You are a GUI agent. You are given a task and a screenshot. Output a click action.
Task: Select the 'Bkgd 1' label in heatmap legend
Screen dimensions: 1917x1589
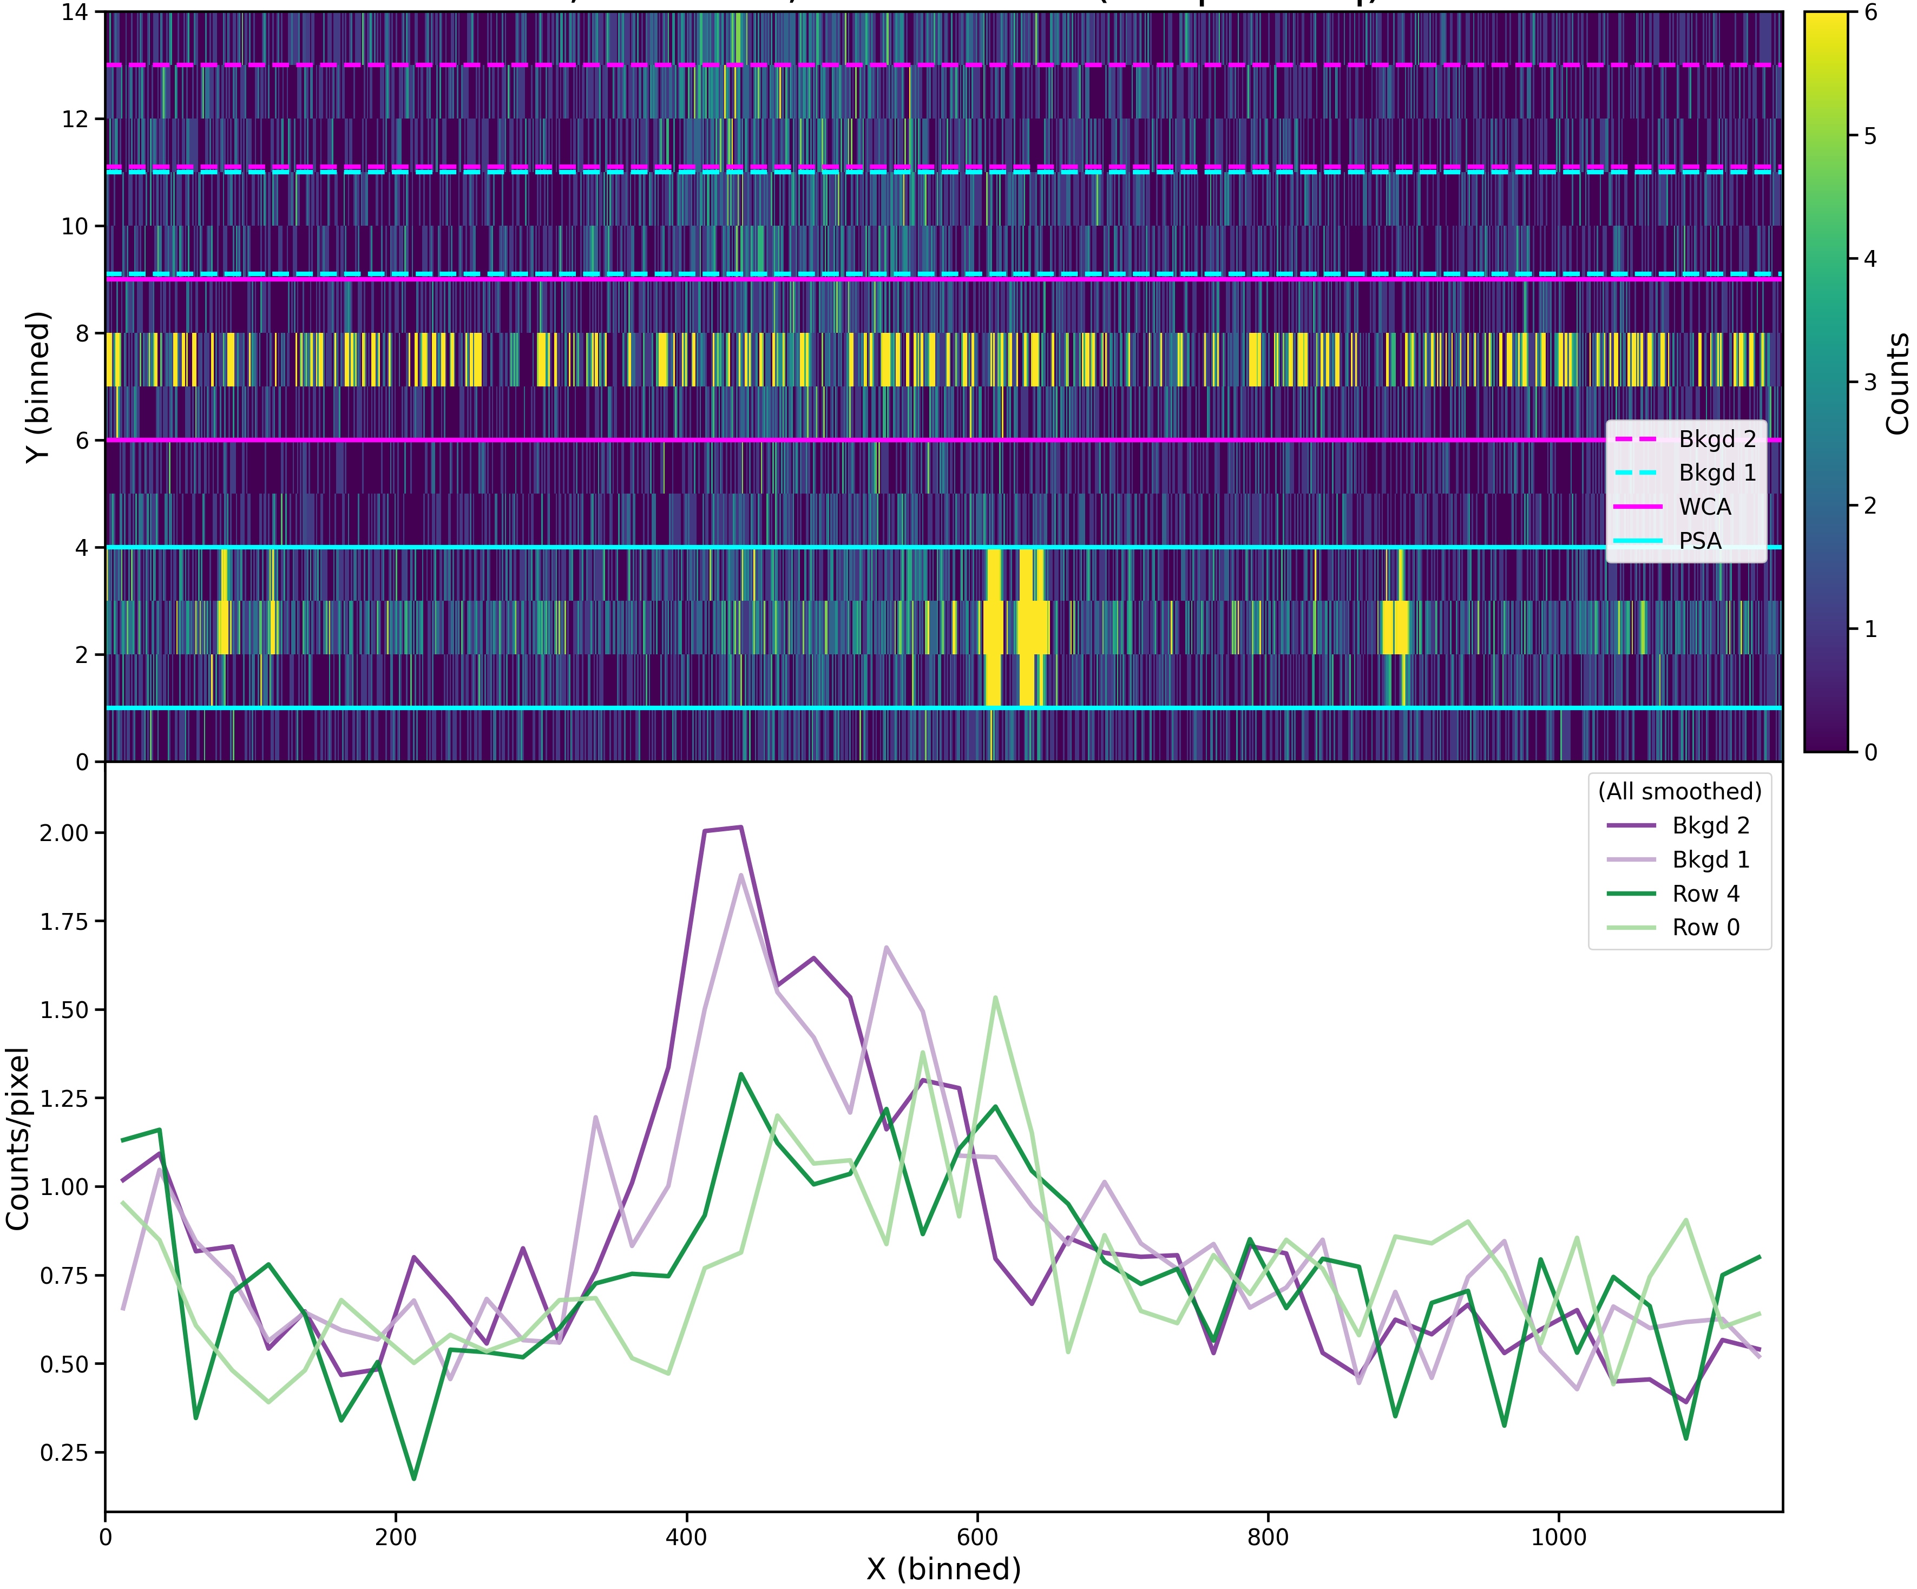pyautogui.click(x=1717, y=473)
